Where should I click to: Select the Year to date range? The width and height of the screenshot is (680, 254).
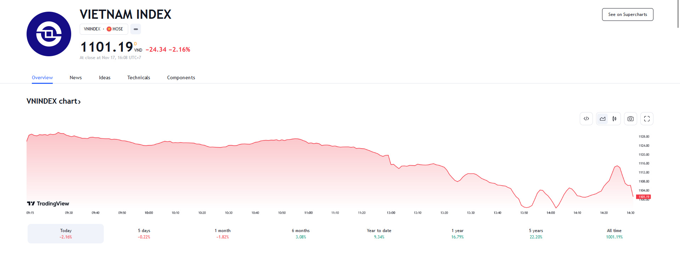(379, 233)
